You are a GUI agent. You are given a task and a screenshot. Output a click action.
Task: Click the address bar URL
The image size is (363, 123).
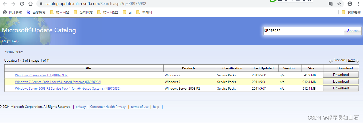pyautogui.click(x=96, y=4)
